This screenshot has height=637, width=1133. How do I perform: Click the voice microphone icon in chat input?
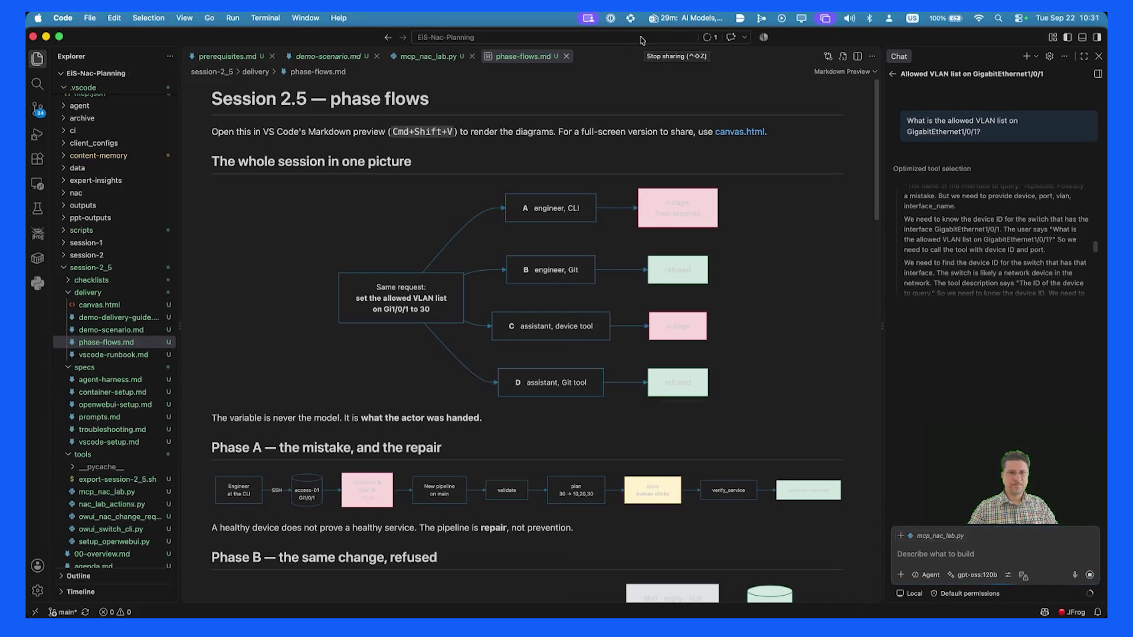[1075, 574]
